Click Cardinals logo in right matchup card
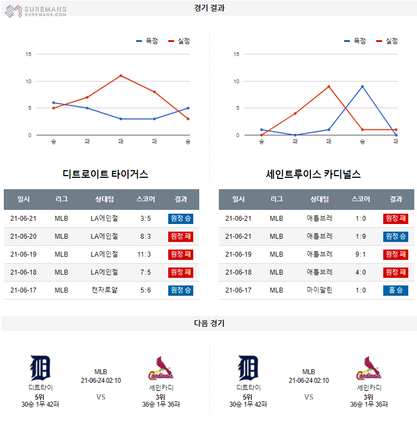Viewport: 417px width, 423px height. click(369, 369)
